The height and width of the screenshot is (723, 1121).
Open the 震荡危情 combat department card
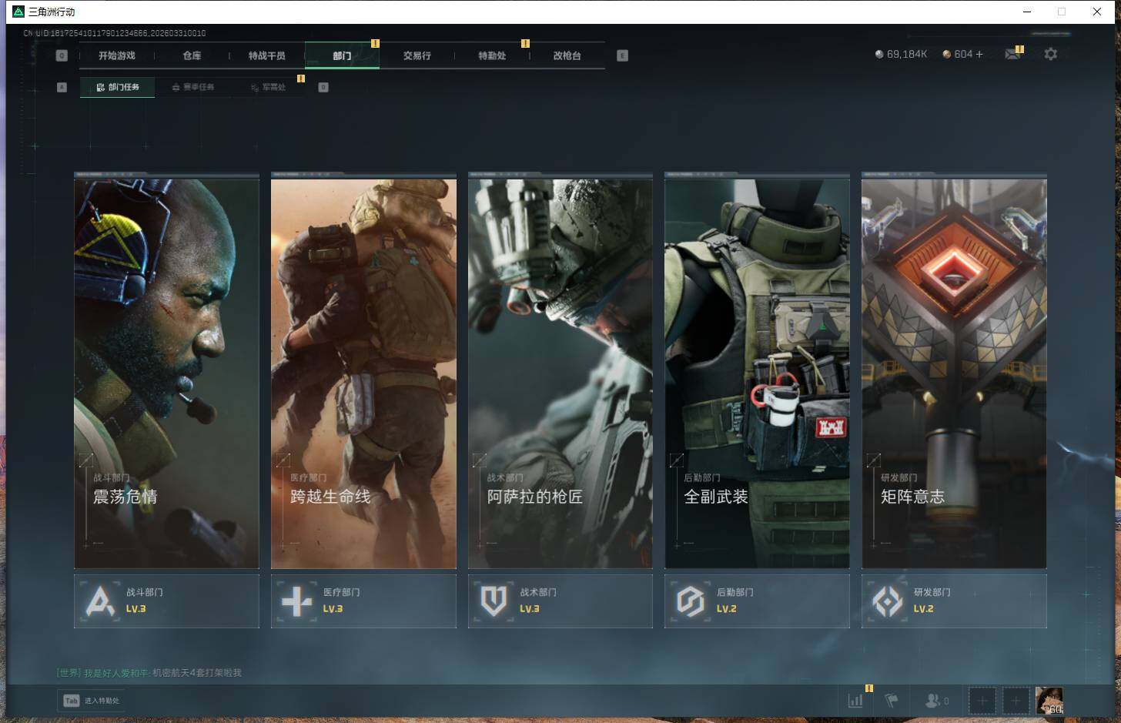(166, 373)
